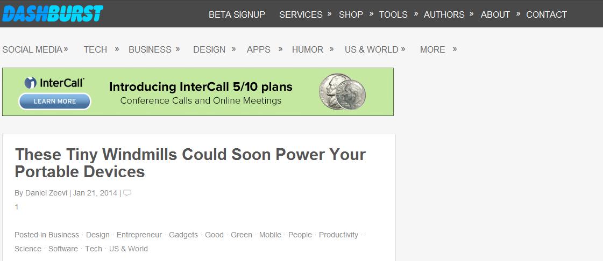
Task: Open the Beta Signup page
Action: coord(237,15)
